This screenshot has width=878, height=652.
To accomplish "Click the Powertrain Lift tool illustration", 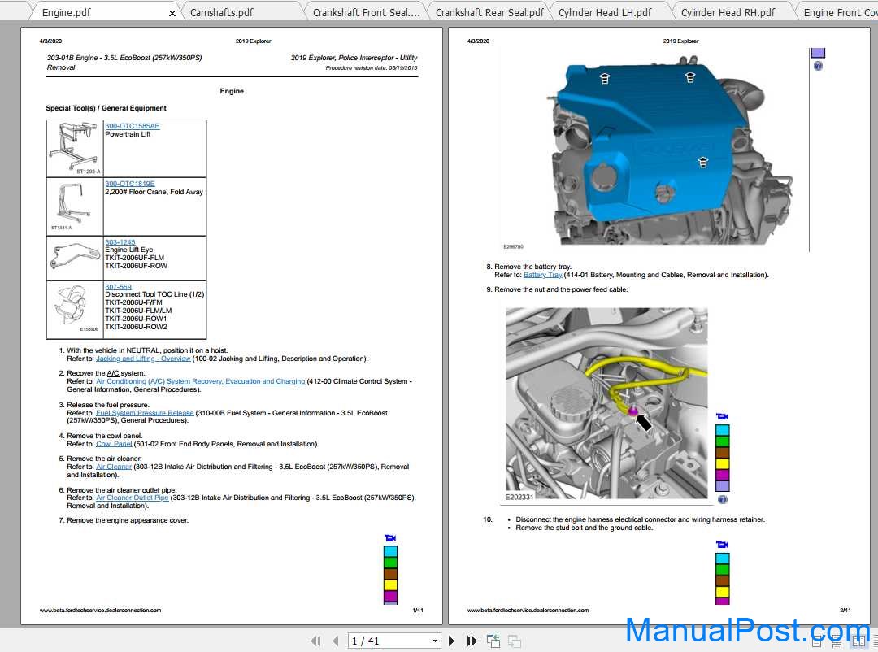I will coord(75,149).
